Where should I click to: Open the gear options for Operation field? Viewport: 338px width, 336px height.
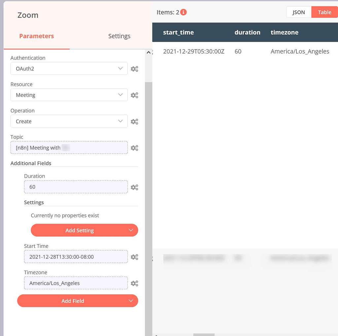click(135, 121)
